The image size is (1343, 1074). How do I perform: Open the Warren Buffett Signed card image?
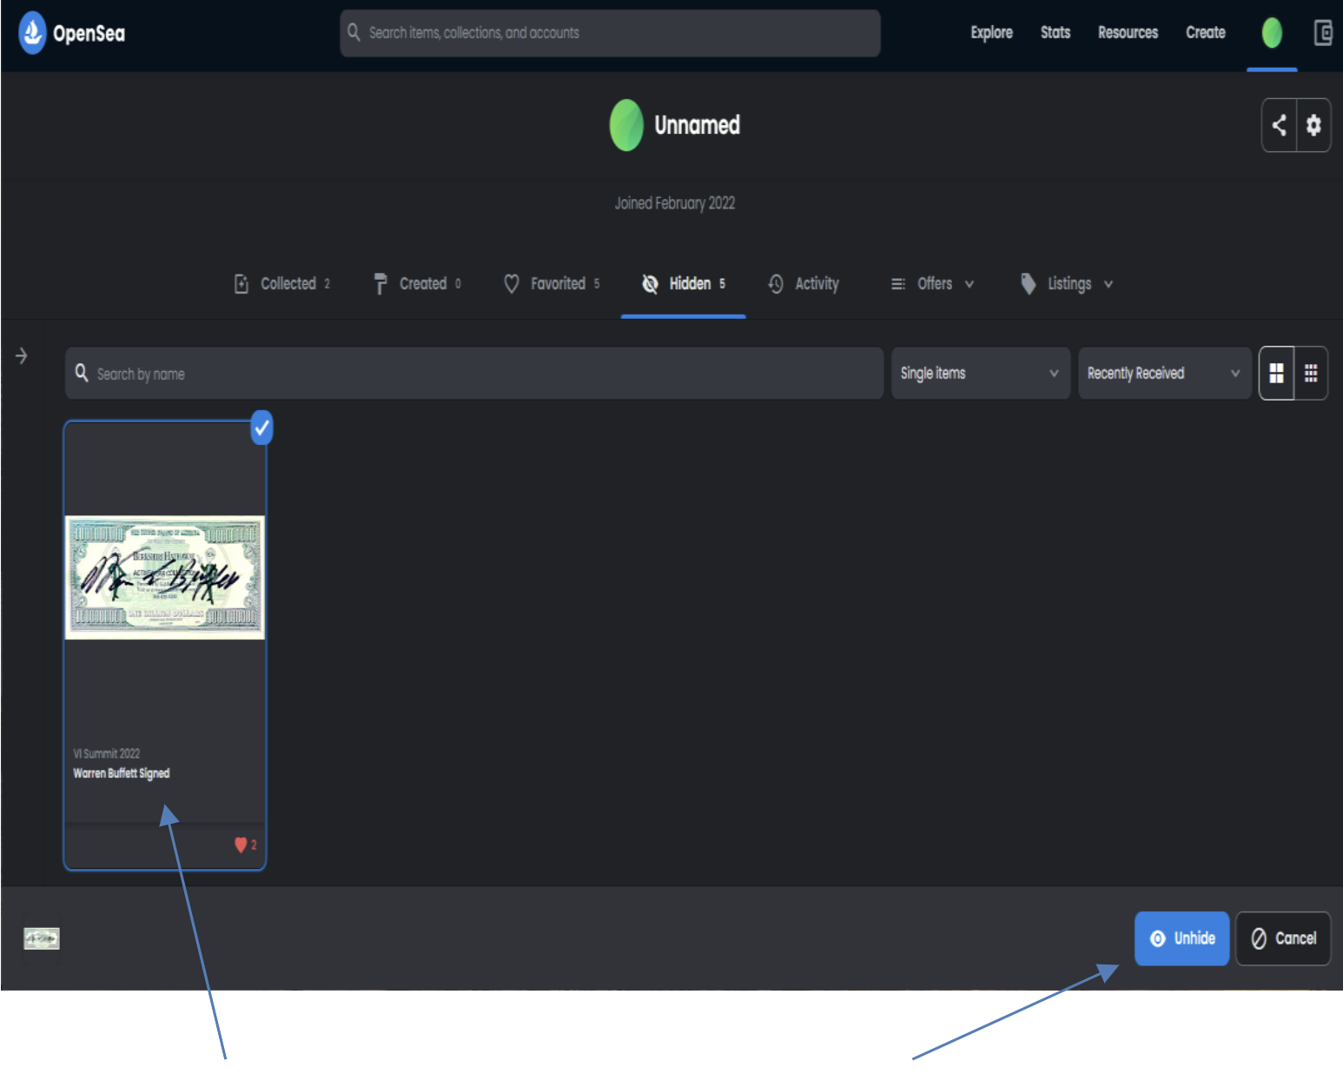pos(165,577)
